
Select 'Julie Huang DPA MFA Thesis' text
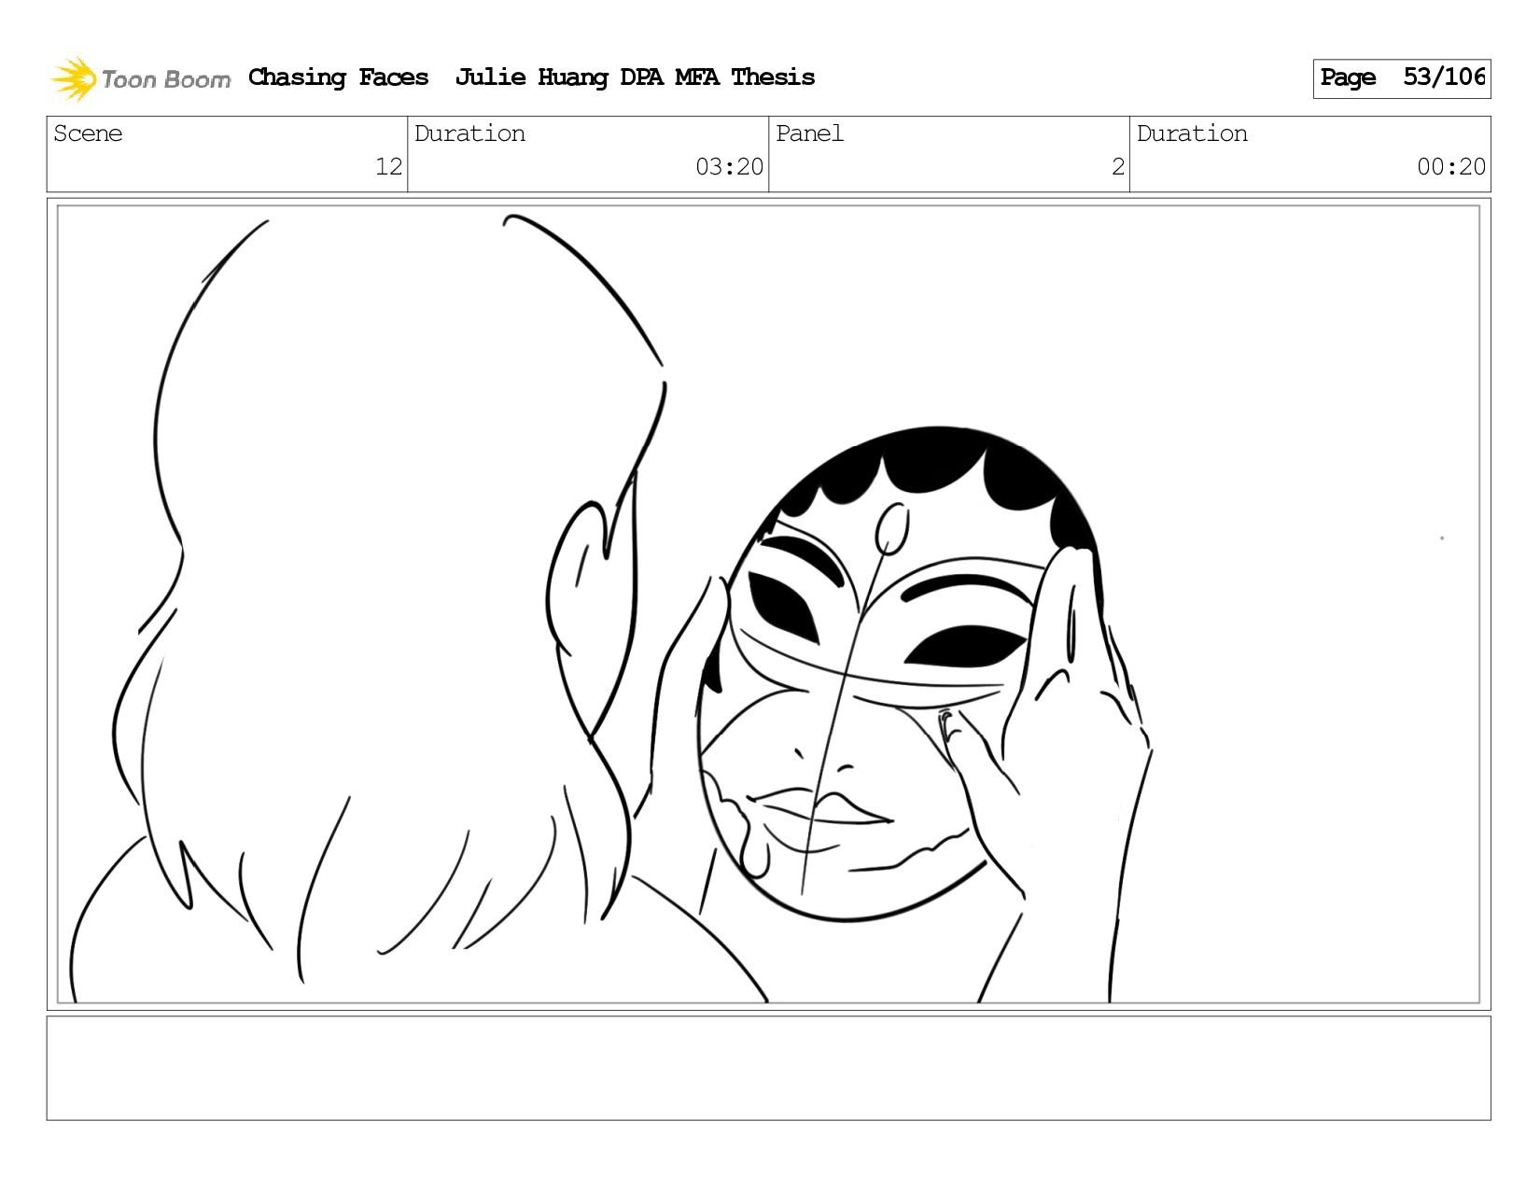(x=635, y=77)
